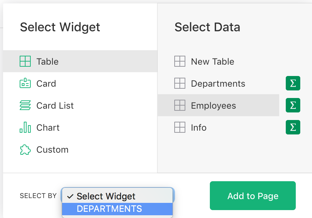Open aggregate sigma icon for Employees
This screenshot has height=218, width=312.
pos(293,105)
